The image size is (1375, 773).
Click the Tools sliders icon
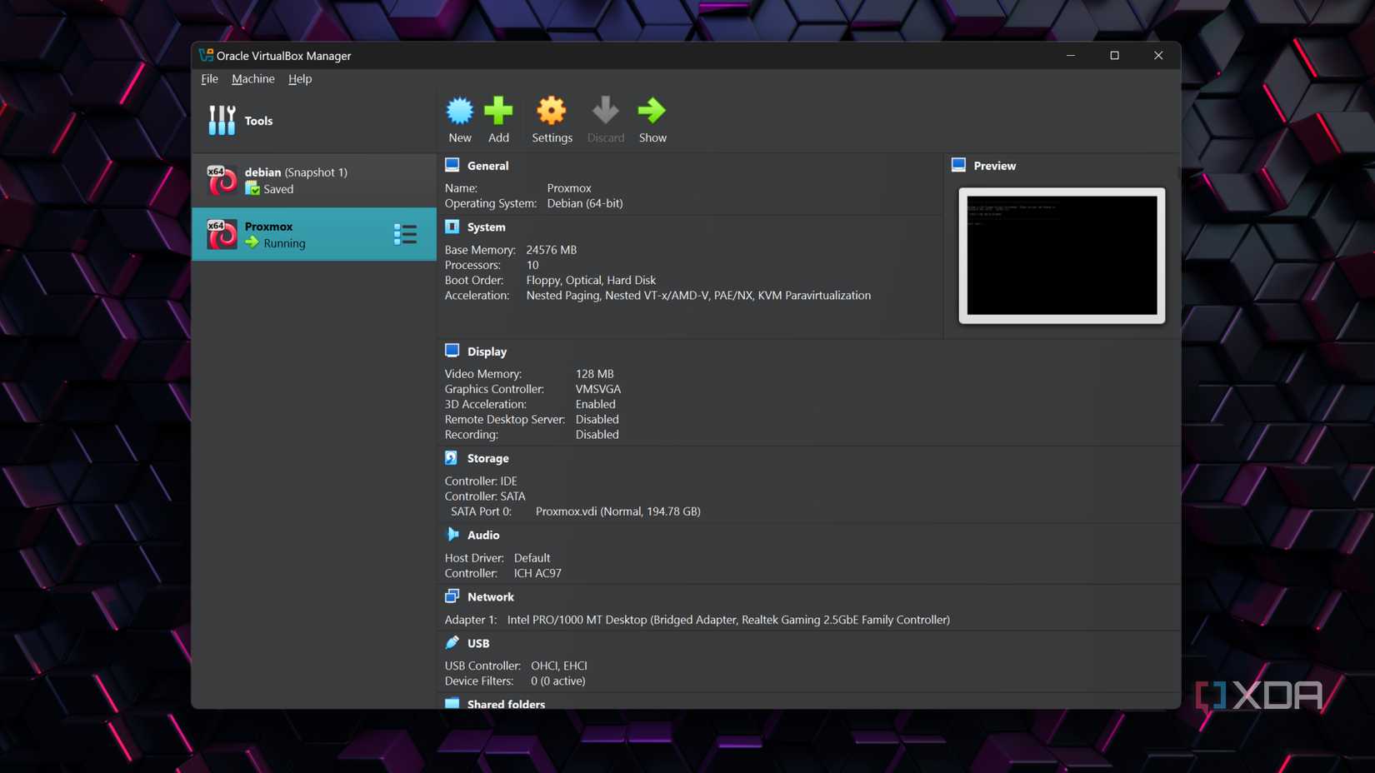[x=221, y=120]
